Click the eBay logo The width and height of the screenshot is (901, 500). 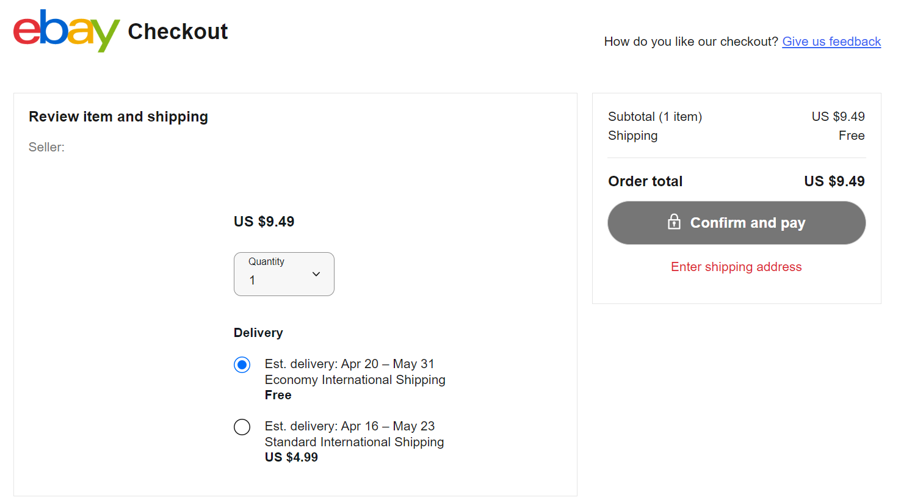pyautogui.click(x=66, y=31)
